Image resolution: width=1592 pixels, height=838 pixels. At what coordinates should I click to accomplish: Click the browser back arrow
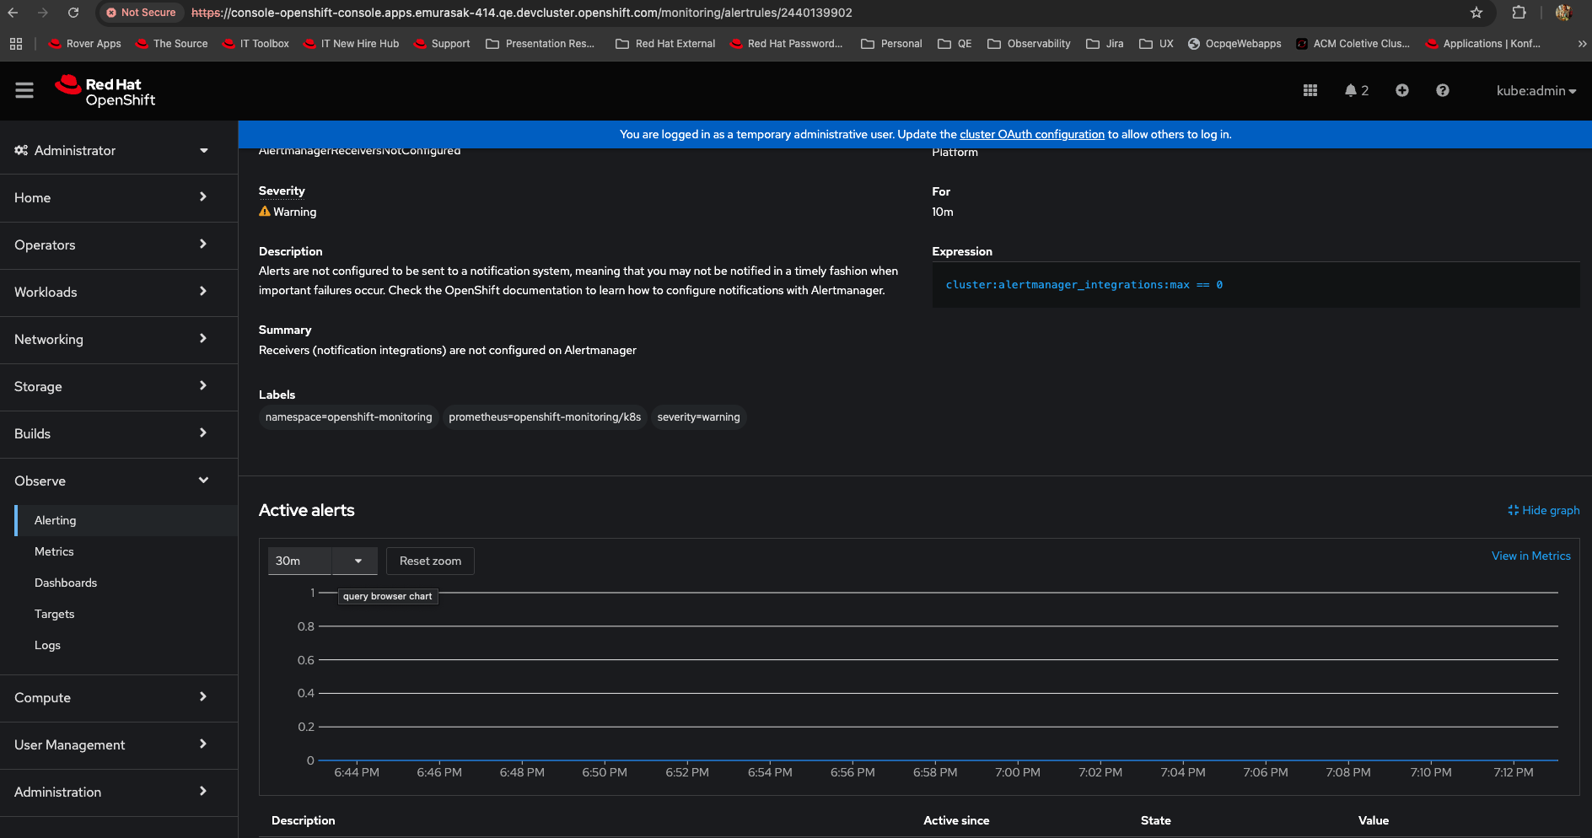click(x=13, y=13)
